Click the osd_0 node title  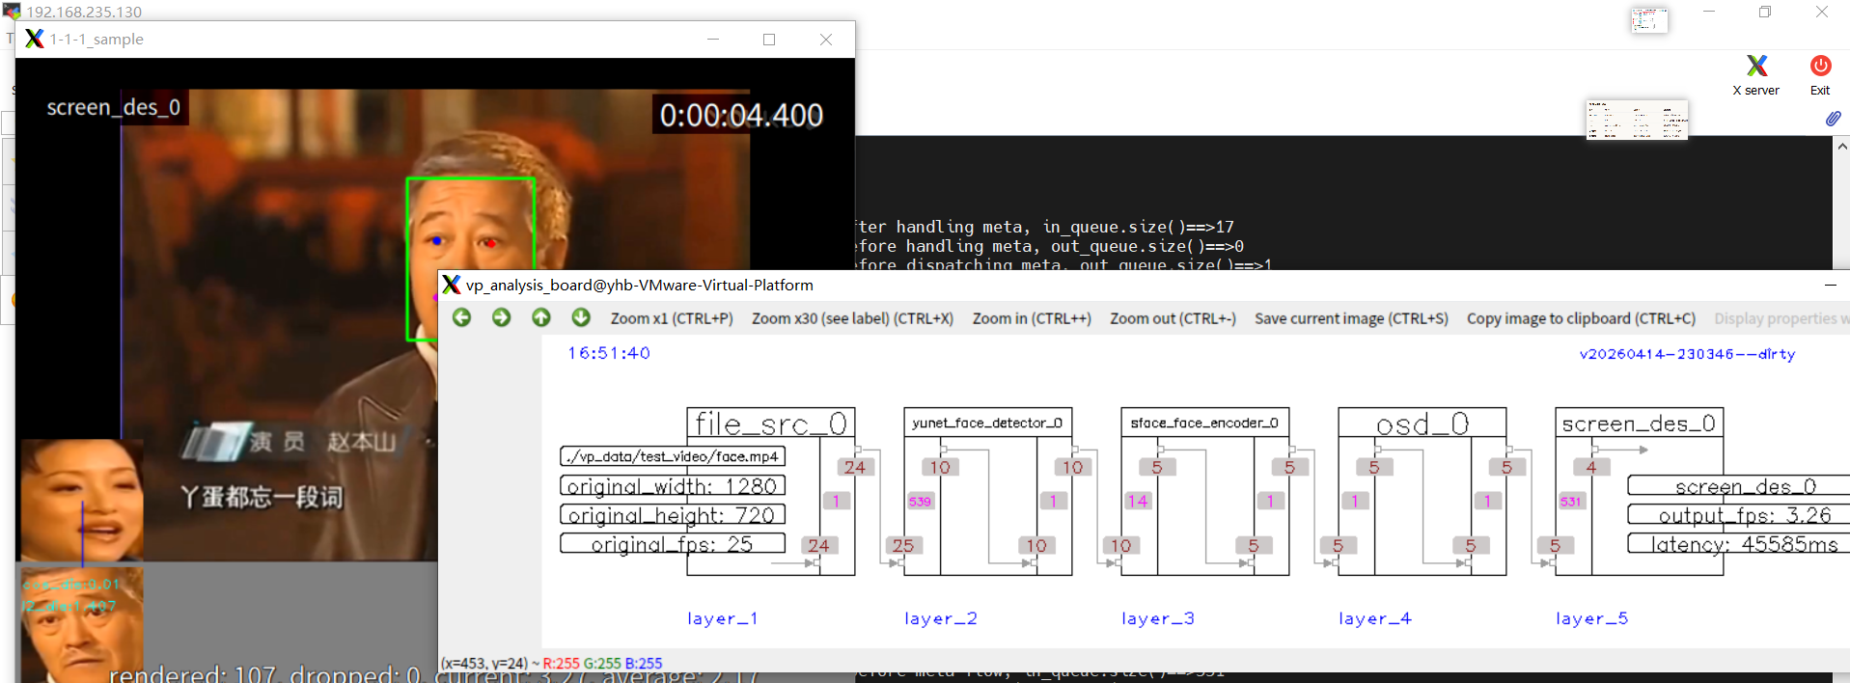(1422, 423)
